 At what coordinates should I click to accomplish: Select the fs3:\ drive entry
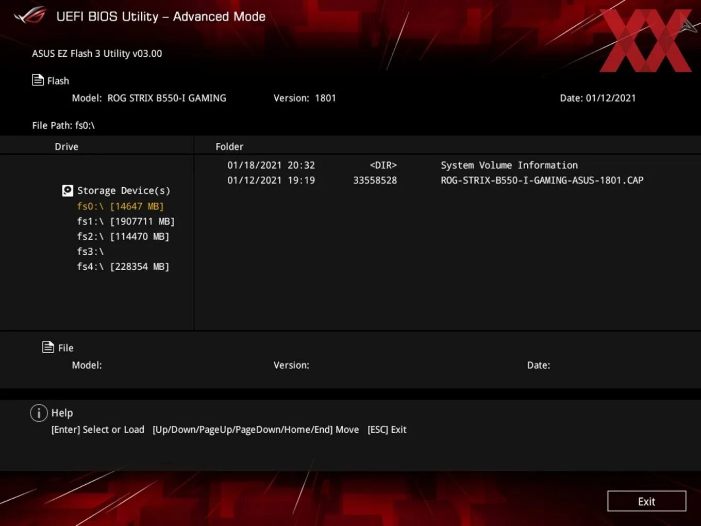tap(90, 251)
